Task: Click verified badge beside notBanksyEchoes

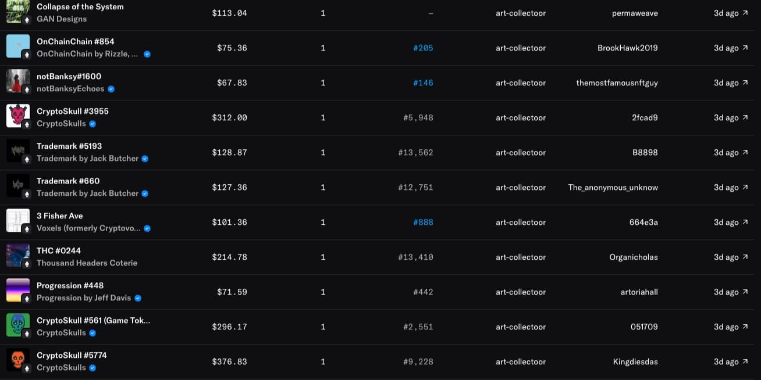Action: tap(111, 89)
